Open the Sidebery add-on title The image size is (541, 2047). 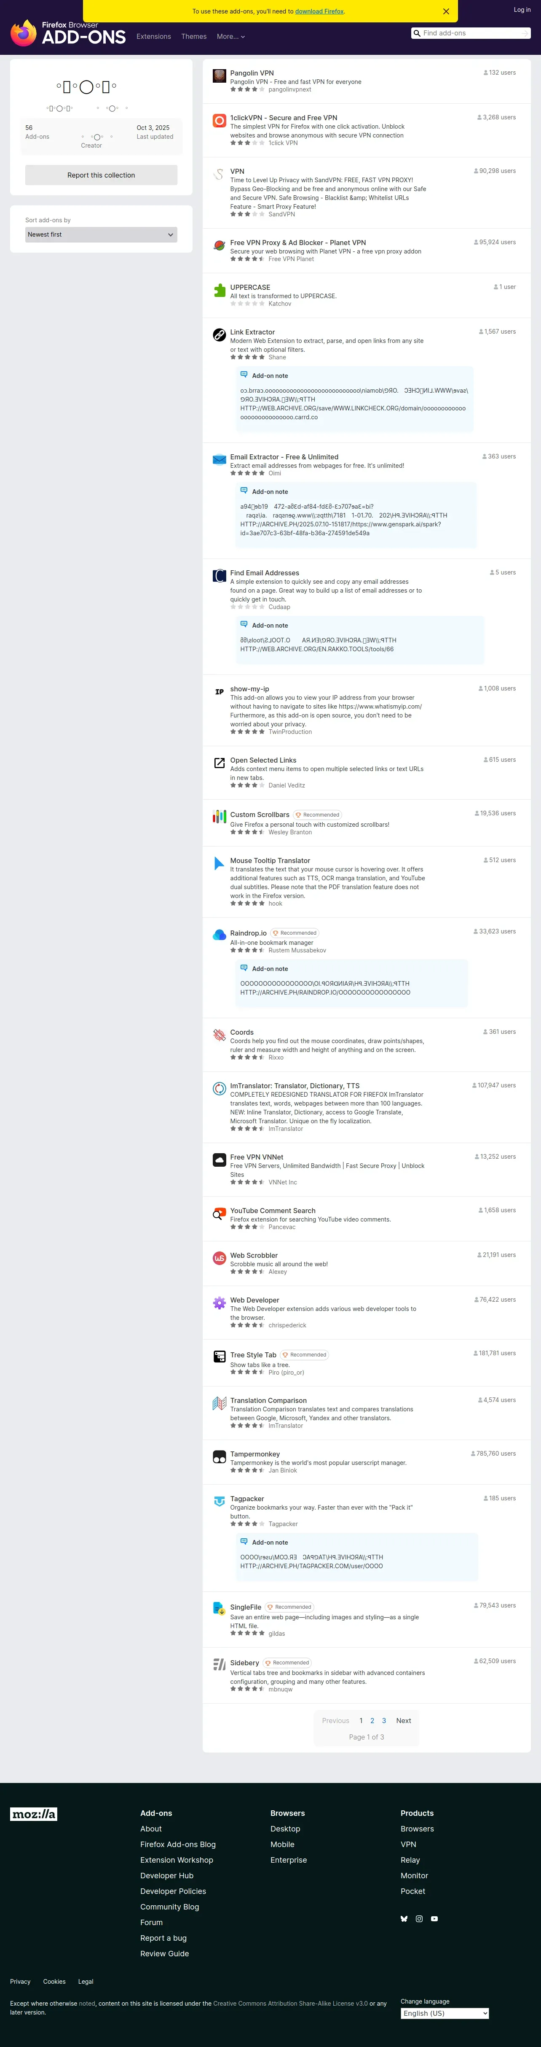pos(244,1662)
